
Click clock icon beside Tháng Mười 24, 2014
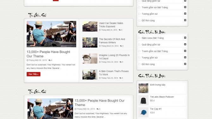click(x=100, y=46)
